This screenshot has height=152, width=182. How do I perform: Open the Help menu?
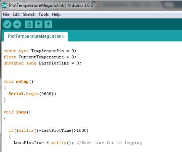pyautogui.click(x=56, y=14)
